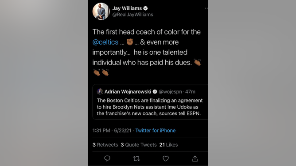Viewport: 296px width, 166px height.
Task: Click the @wojespn handle in the quoted tweet
Action: (x=170, y=91)
